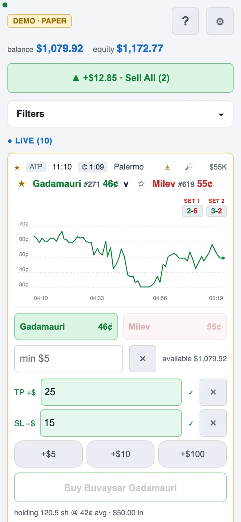Click the SET 1 score 2-6
The width and height of the screenshot is (241, 522).
(192, 211)
